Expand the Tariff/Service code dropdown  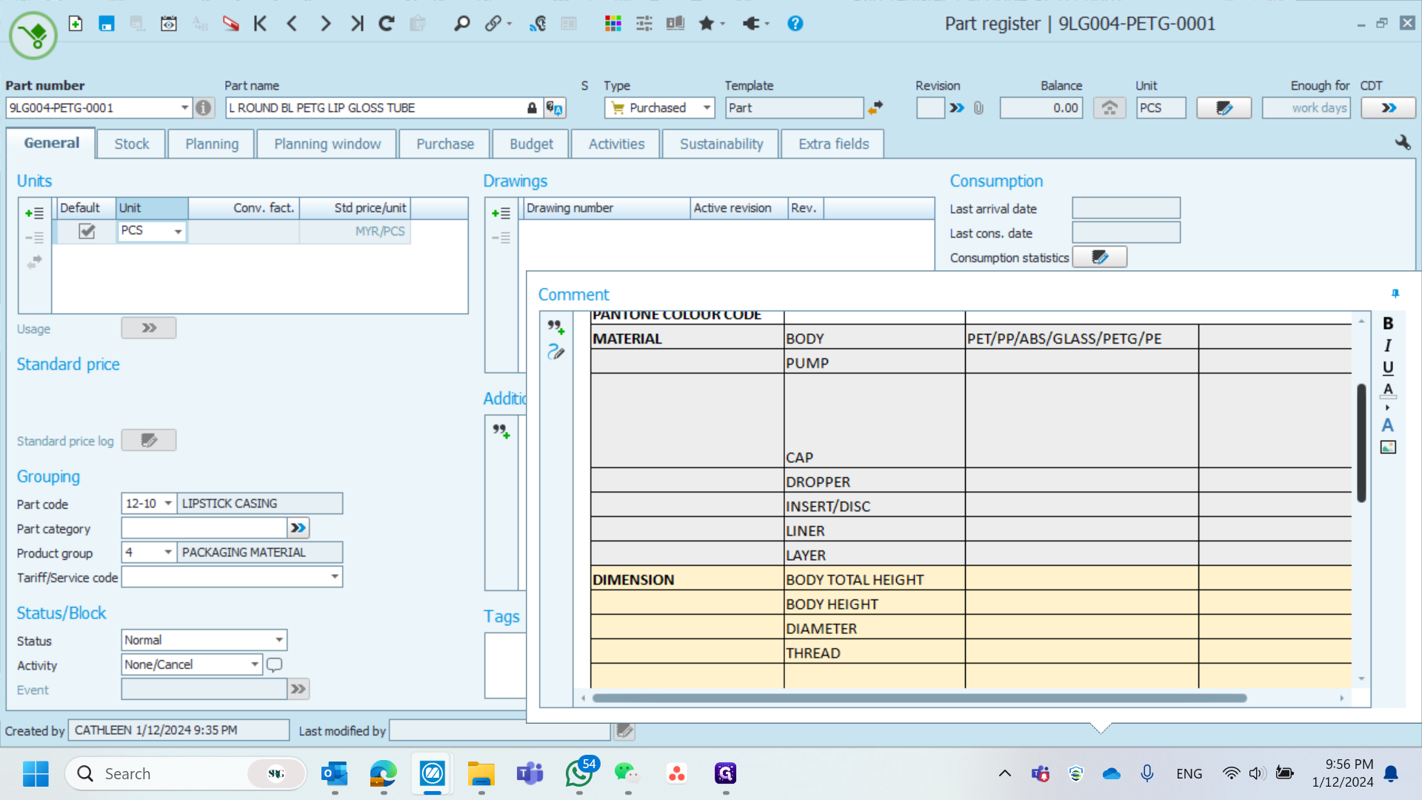pos(335,576)
